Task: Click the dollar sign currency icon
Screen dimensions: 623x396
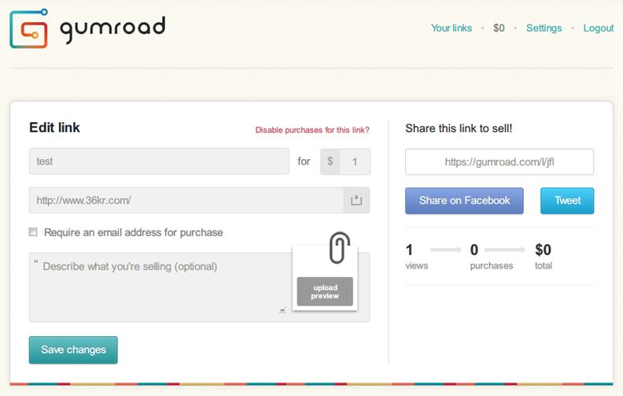Action: (x=330, y=161)
